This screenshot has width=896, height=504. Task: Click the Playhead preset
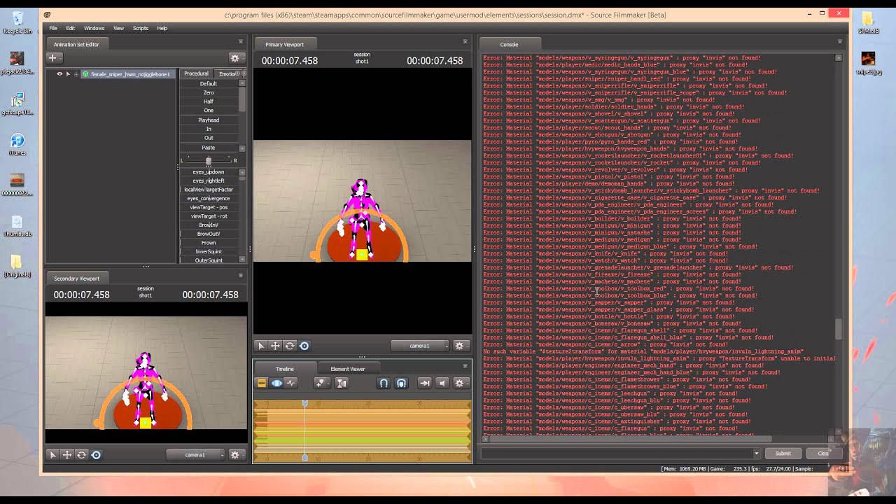209,120
